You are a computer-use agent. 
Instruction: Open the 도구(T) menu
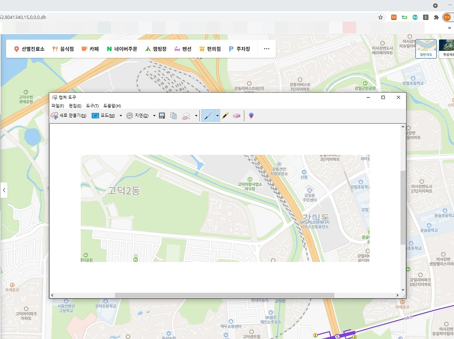[x=92, y=106]
